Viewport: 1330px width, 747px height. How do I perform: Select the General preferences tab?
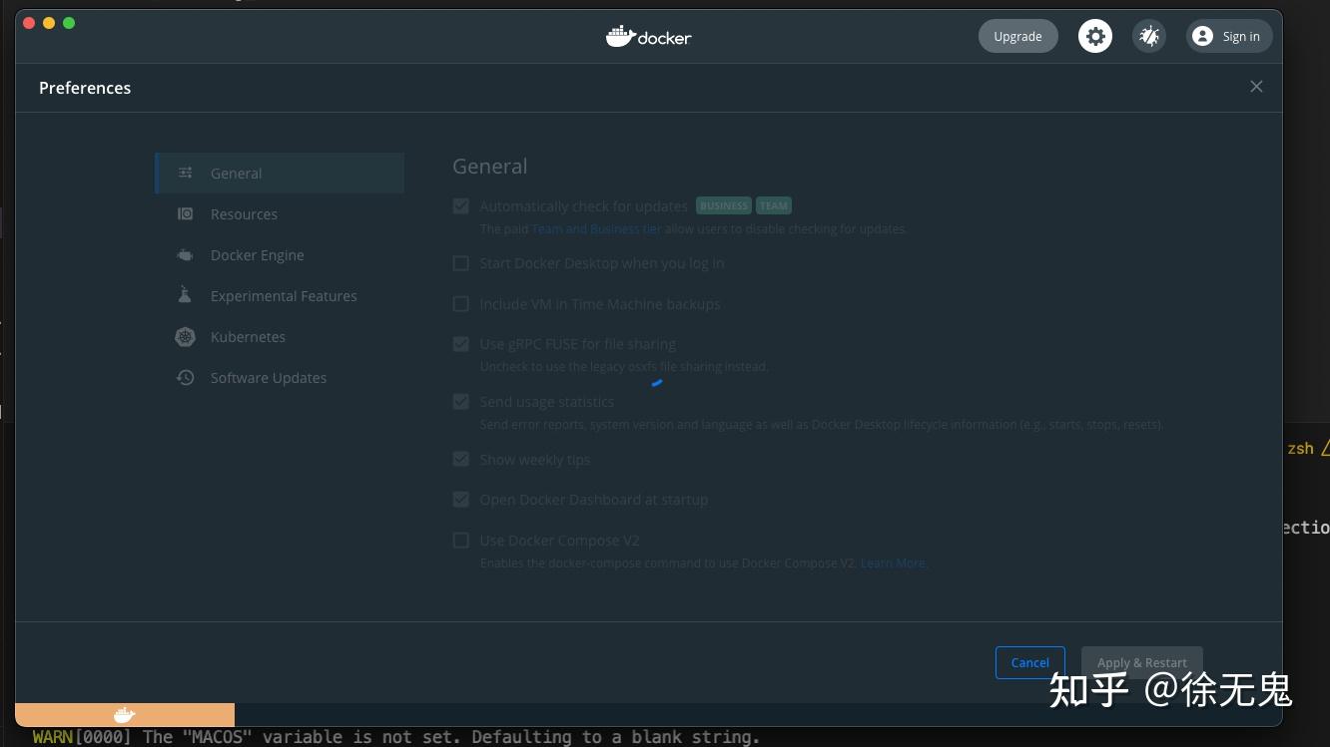(x=280, y=173)
